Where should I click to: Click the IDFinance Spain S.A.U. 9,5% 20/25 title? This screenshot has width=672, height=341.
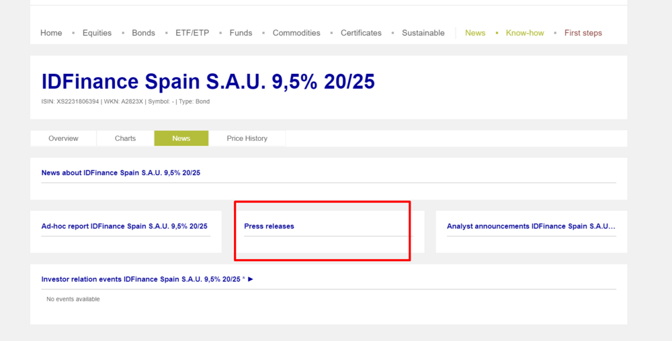(x=208, y=81)
